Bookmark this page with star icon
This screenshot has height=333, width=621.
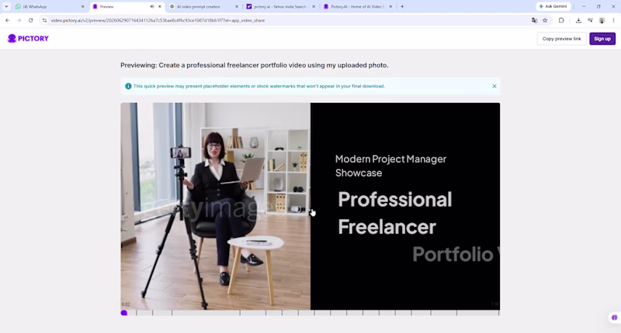point(545,20)
